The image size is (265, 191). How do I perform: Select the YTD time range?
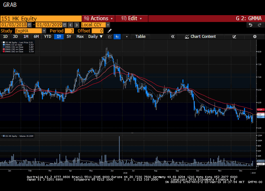[x=48, y=36]
